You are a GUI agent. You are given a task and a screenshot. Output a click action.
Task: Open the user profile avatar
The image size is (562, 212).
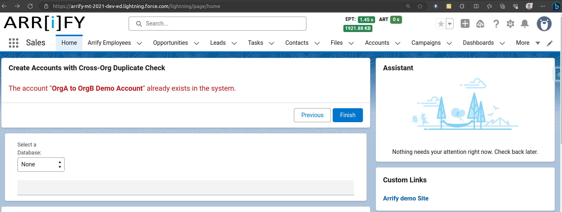(544, 24)
